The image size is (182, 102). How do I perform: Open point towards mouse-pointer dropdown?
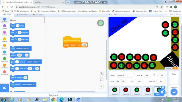click(28, 84)
